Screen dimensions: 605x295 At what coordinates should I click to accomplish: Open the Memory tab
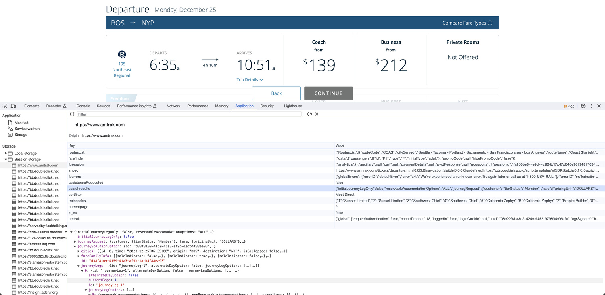click(222, 106)
